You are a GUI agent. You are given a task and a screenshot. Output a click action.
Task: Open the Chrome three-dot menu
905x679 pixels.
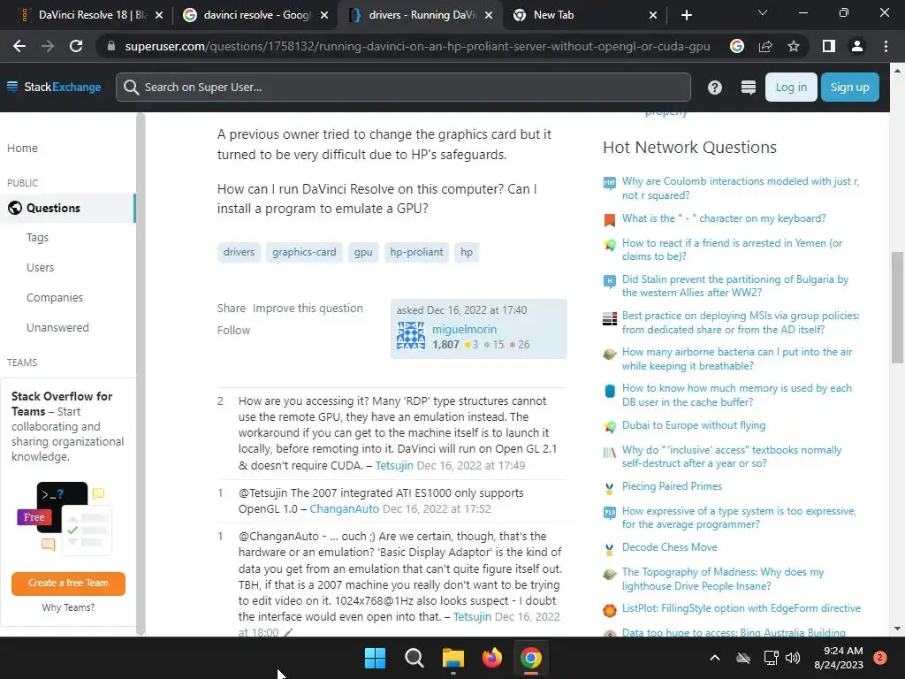coord(886,46)
